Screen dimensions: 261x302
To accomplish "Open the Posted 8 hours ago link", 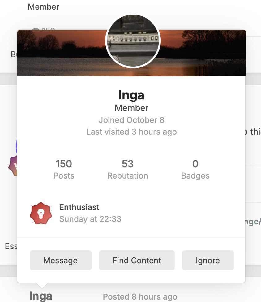I will point(140,297).
